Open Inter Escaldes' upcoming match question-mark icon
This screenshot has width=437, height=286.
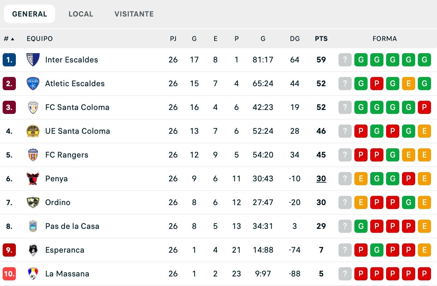tap(345, 60)
